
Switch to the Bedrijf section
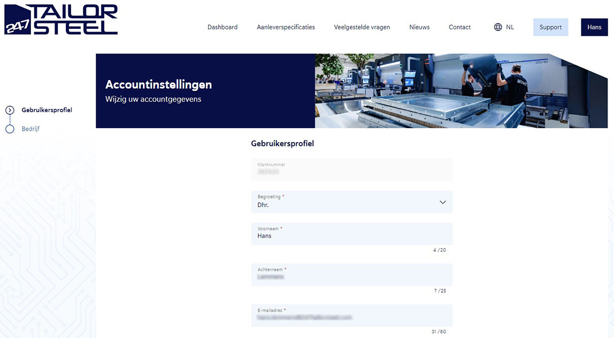point(30,129)
